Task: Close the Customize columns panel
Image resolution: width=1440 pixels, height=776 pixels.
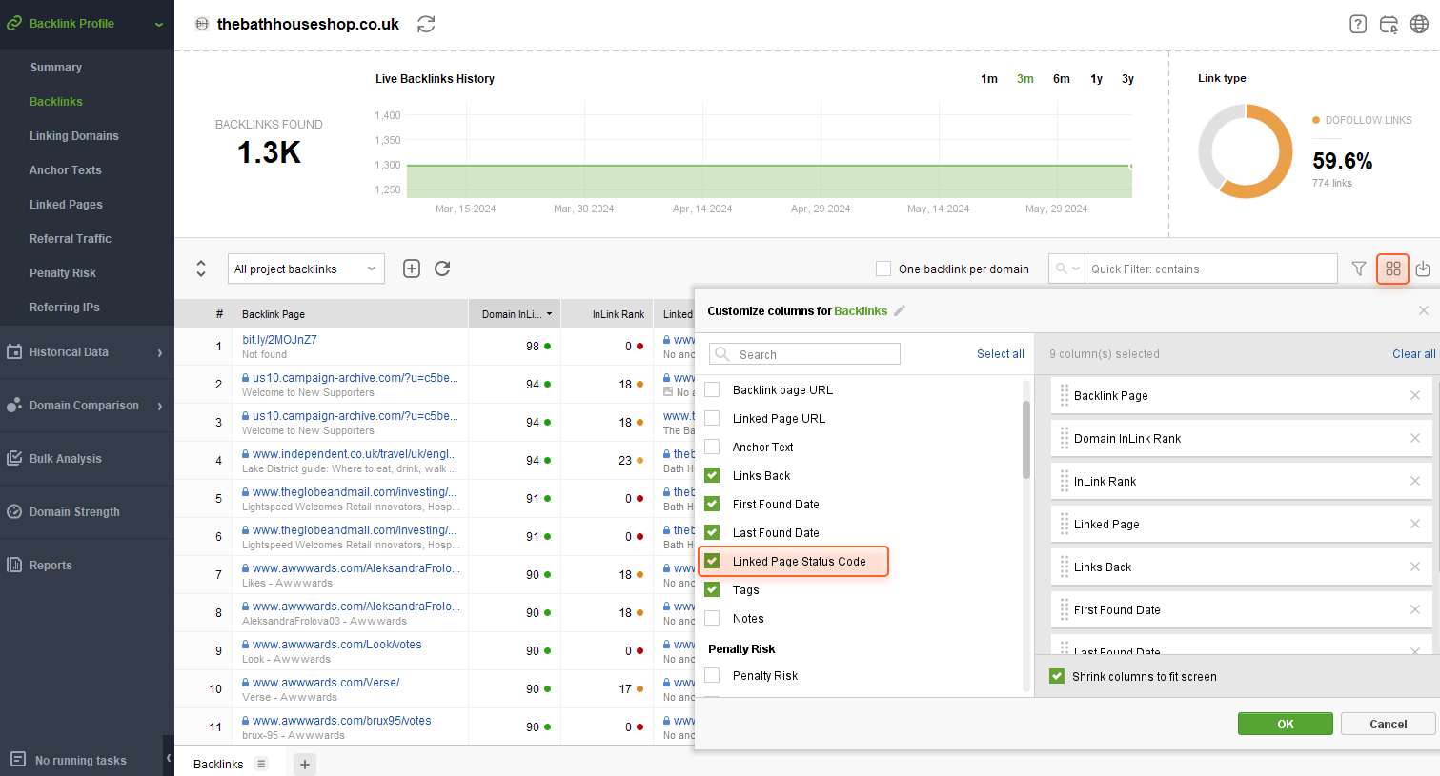Action: coord(1423,310)
